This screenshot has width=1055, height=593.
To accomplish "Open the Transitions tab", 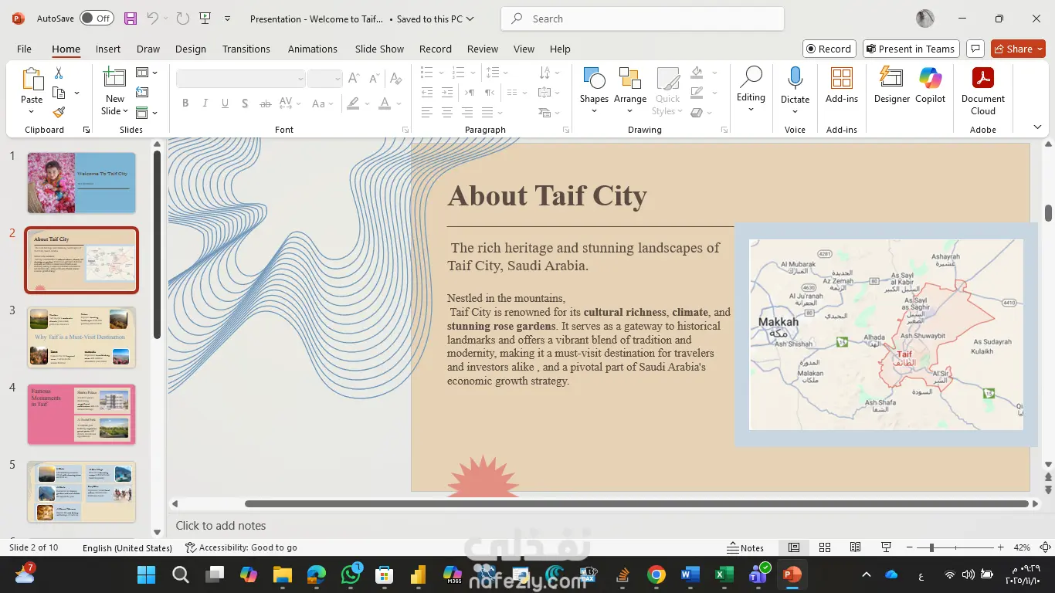I will point(246,49).
